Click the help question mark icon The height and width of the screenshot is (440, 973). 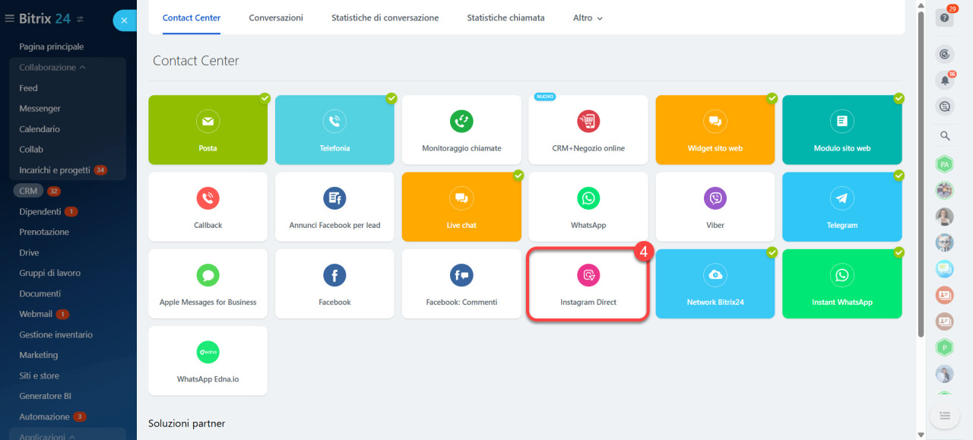pos(945,18)
